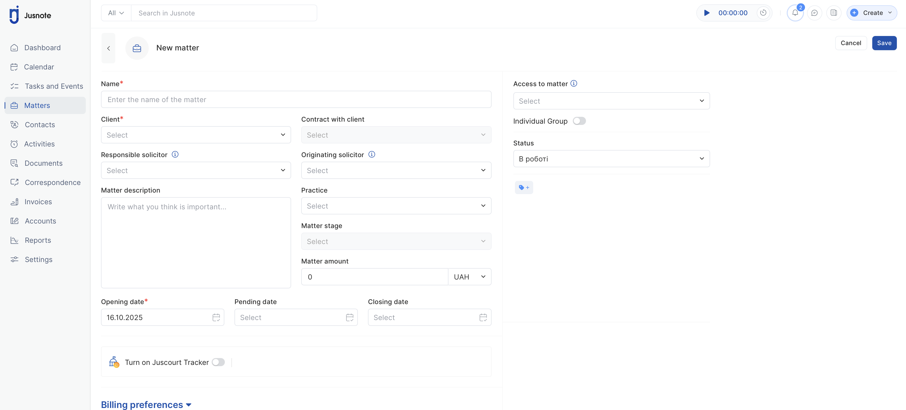Toggle the Individual Group switch

[x=579, y=121]
